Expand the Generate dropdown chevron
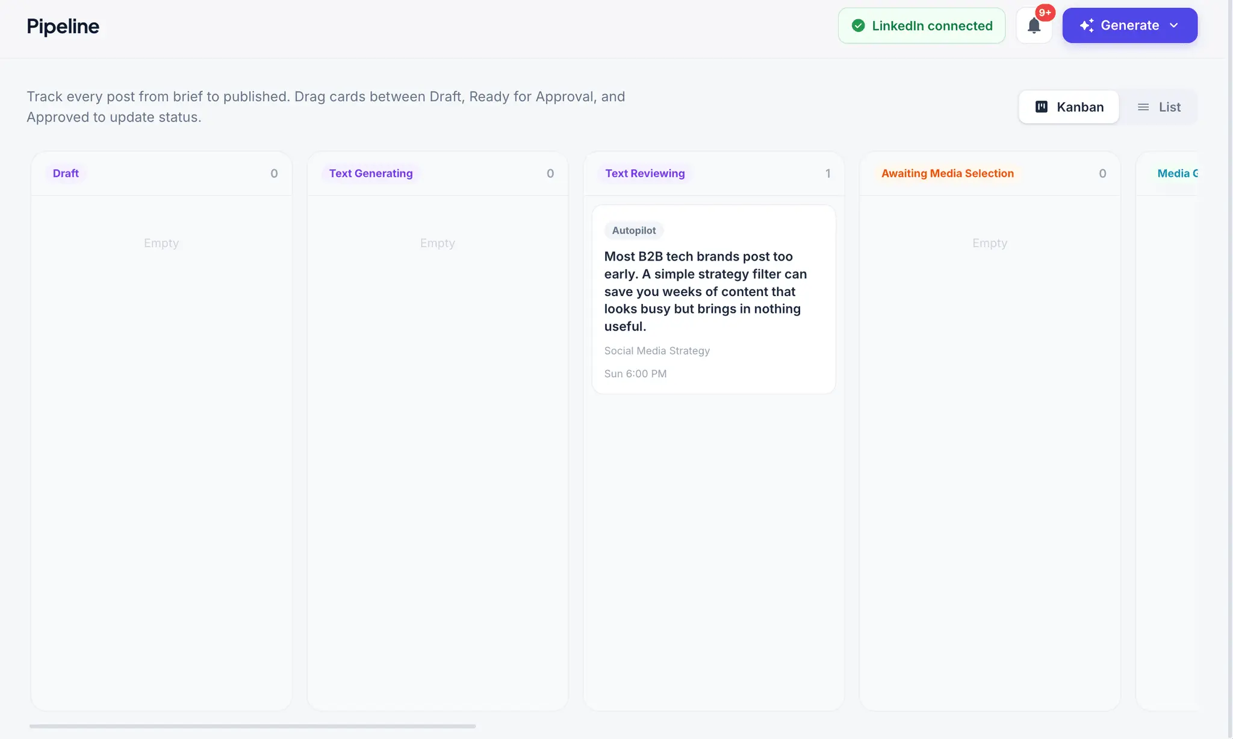This screenshot has height=739, width=1233. pos(1173,25)
